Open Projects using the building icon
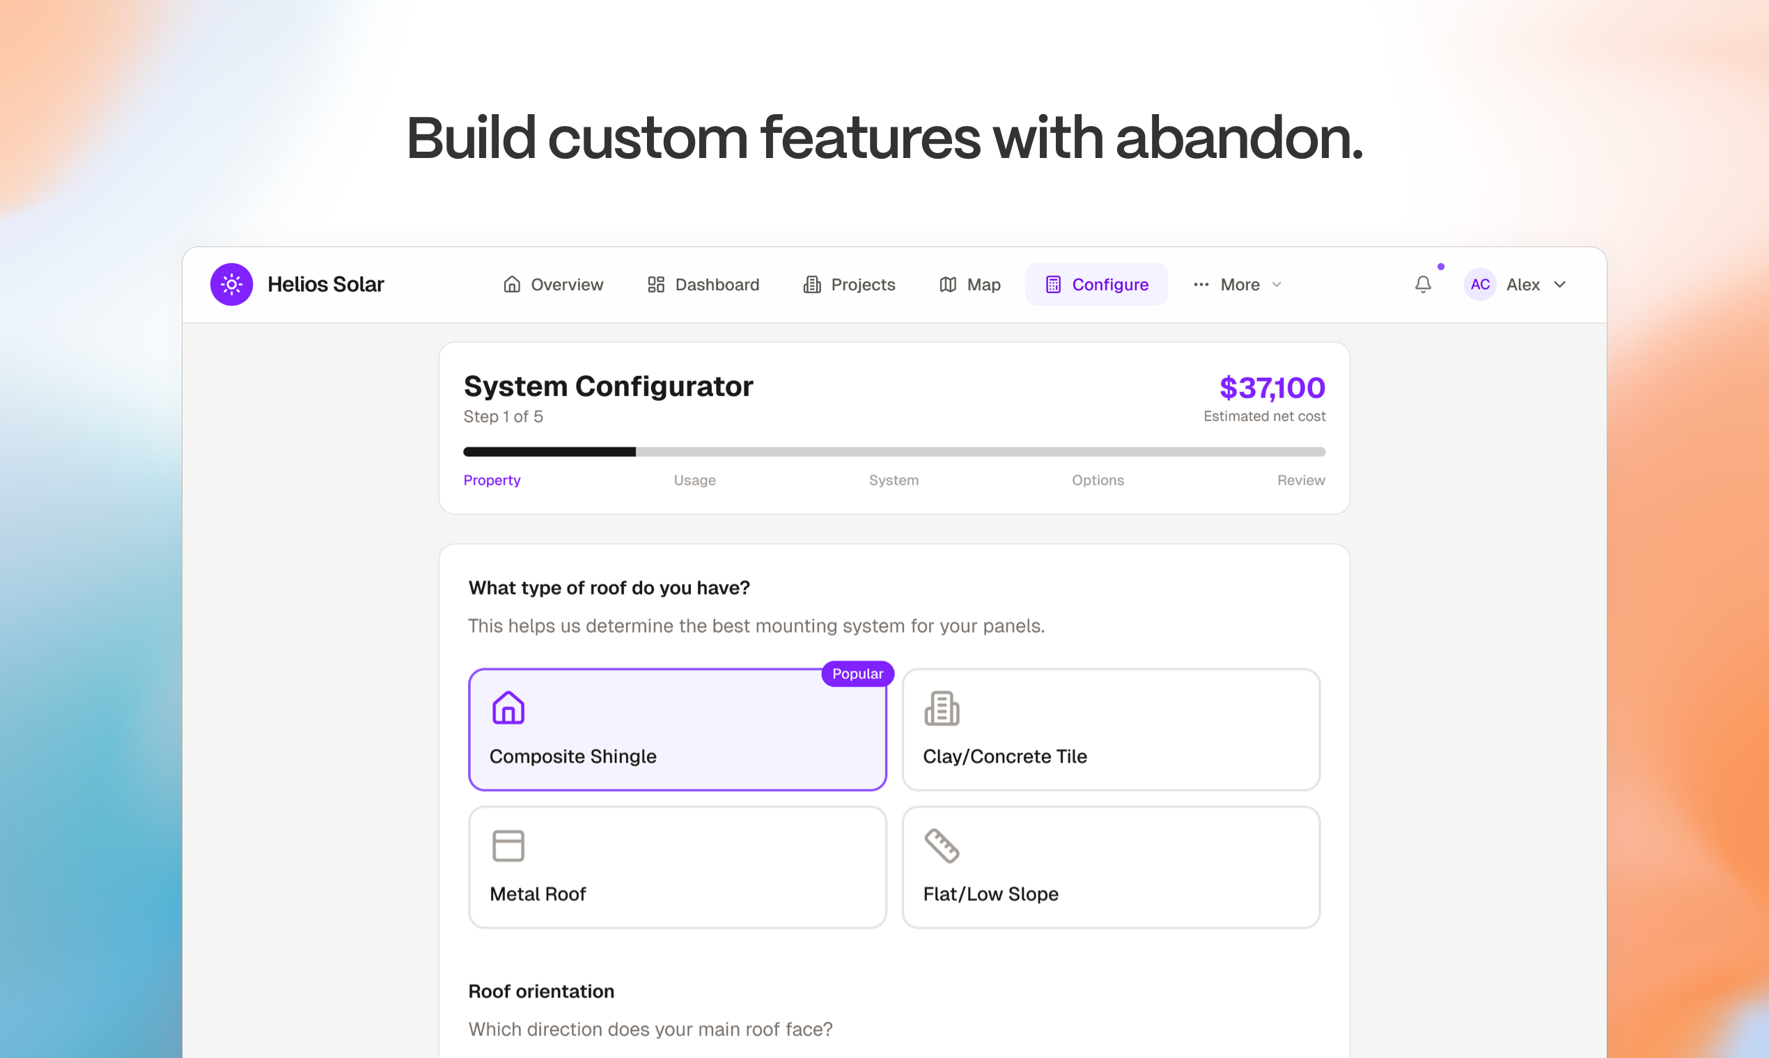This screenshot has width=1769, height=1058. pyautogui.click(x=813, y=284)
